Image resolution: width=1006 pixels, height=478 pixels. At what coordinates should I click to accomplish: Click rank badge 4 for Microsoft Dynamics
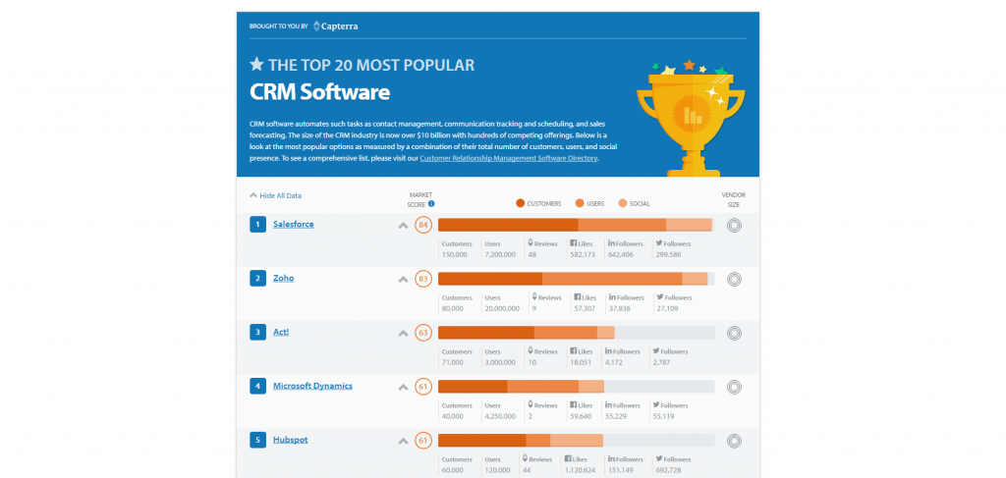[257, 386]
